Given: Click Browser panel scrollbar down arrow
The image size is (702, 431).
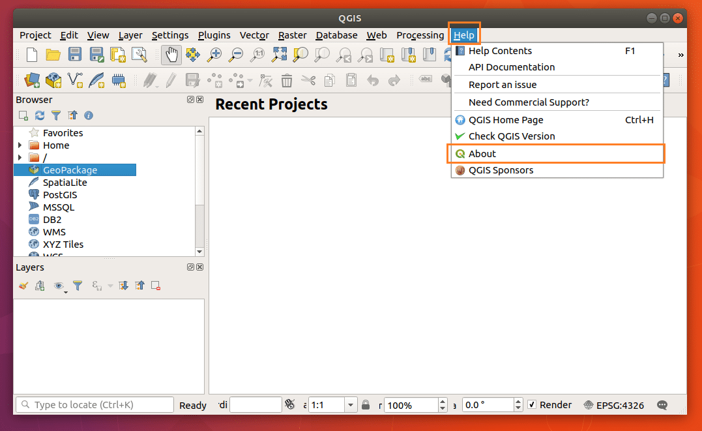Looking at the screenshot, I should [199, 252].
